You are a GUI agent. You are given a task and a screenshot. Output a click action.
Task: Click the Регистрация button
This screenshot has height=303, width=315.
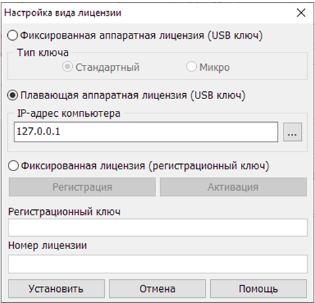point(82,187)
